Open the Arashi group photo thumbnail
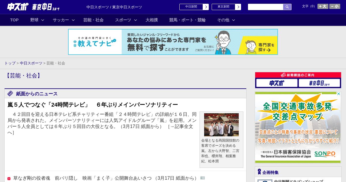Image resolution: width=346 pixels, height=182 pixels. click(x=221, y=125)
